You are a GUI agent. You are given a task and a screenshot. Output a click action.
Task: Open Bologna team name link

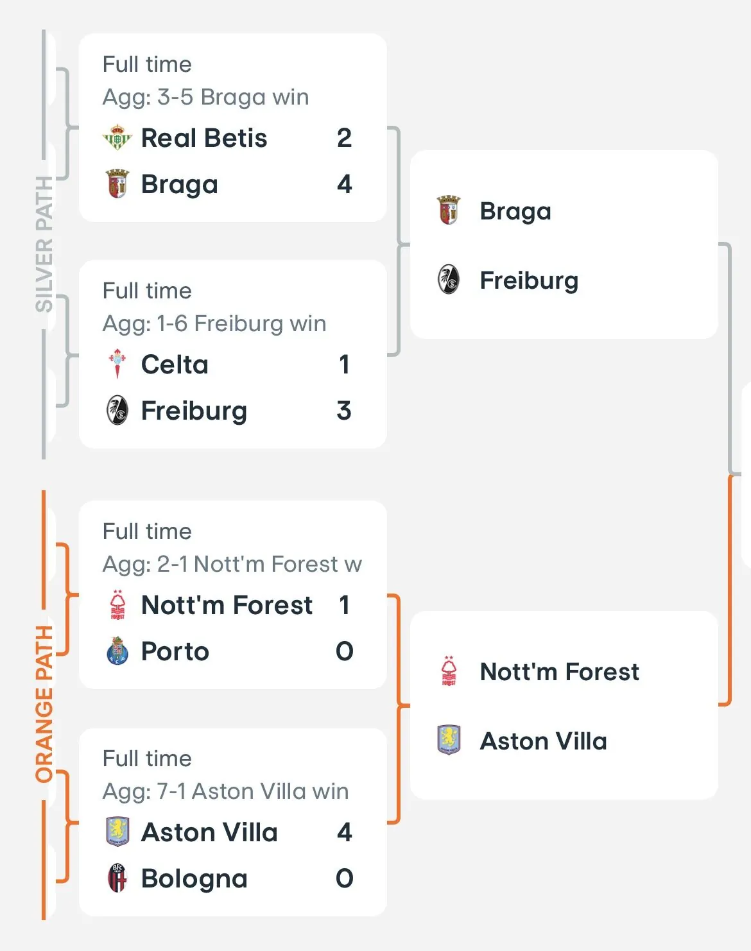point(194,878)
